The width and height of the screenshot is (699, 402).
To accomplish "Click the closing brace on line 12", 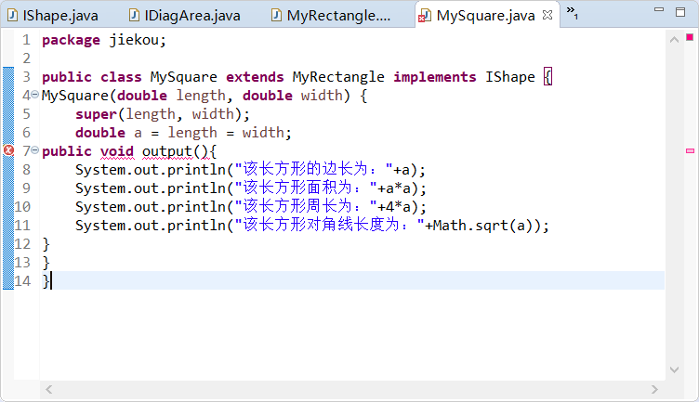I will click(x=46, y=244).
